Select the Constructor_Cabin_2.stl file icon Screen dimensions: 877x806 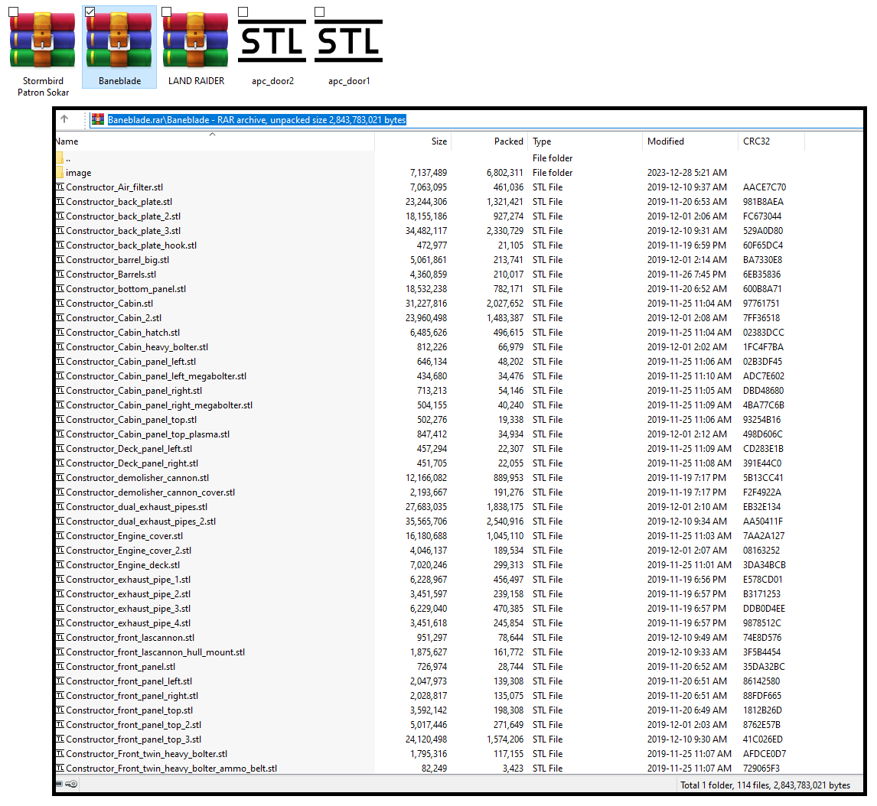coord(60,317)
